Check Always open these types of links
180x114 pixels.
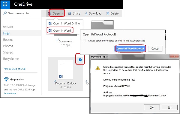coord(84,41)
